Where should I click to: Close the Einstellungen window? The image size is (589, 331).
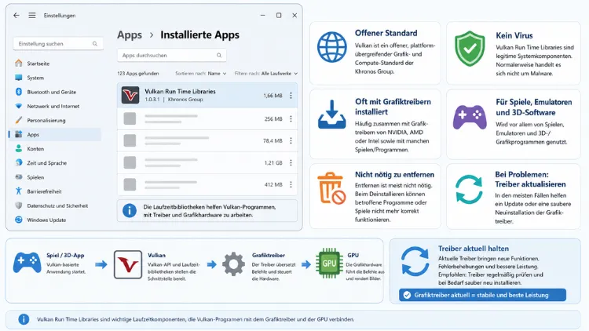click(294, 16)
